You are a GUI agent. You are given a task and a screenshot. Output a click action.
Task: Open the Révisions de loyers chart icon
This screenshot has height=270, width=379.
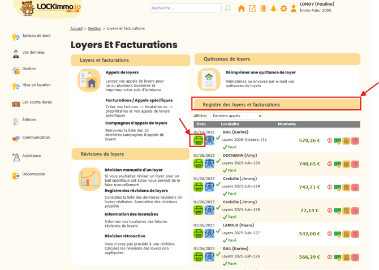(x=90, y=179)
